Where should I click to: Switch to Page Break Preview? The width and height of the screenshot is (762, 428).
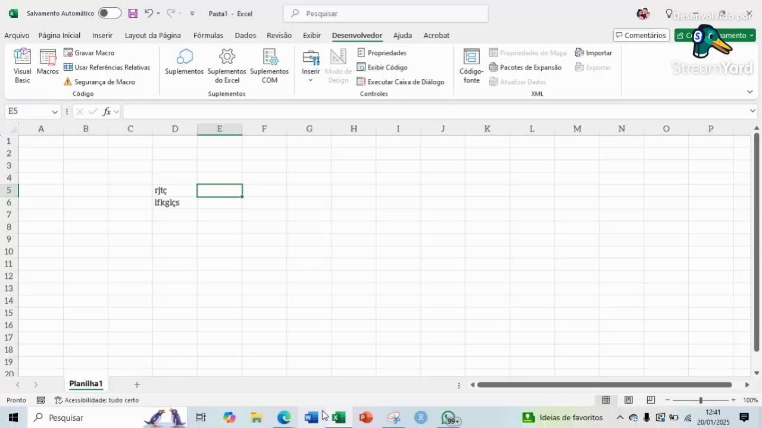[651, 400]
